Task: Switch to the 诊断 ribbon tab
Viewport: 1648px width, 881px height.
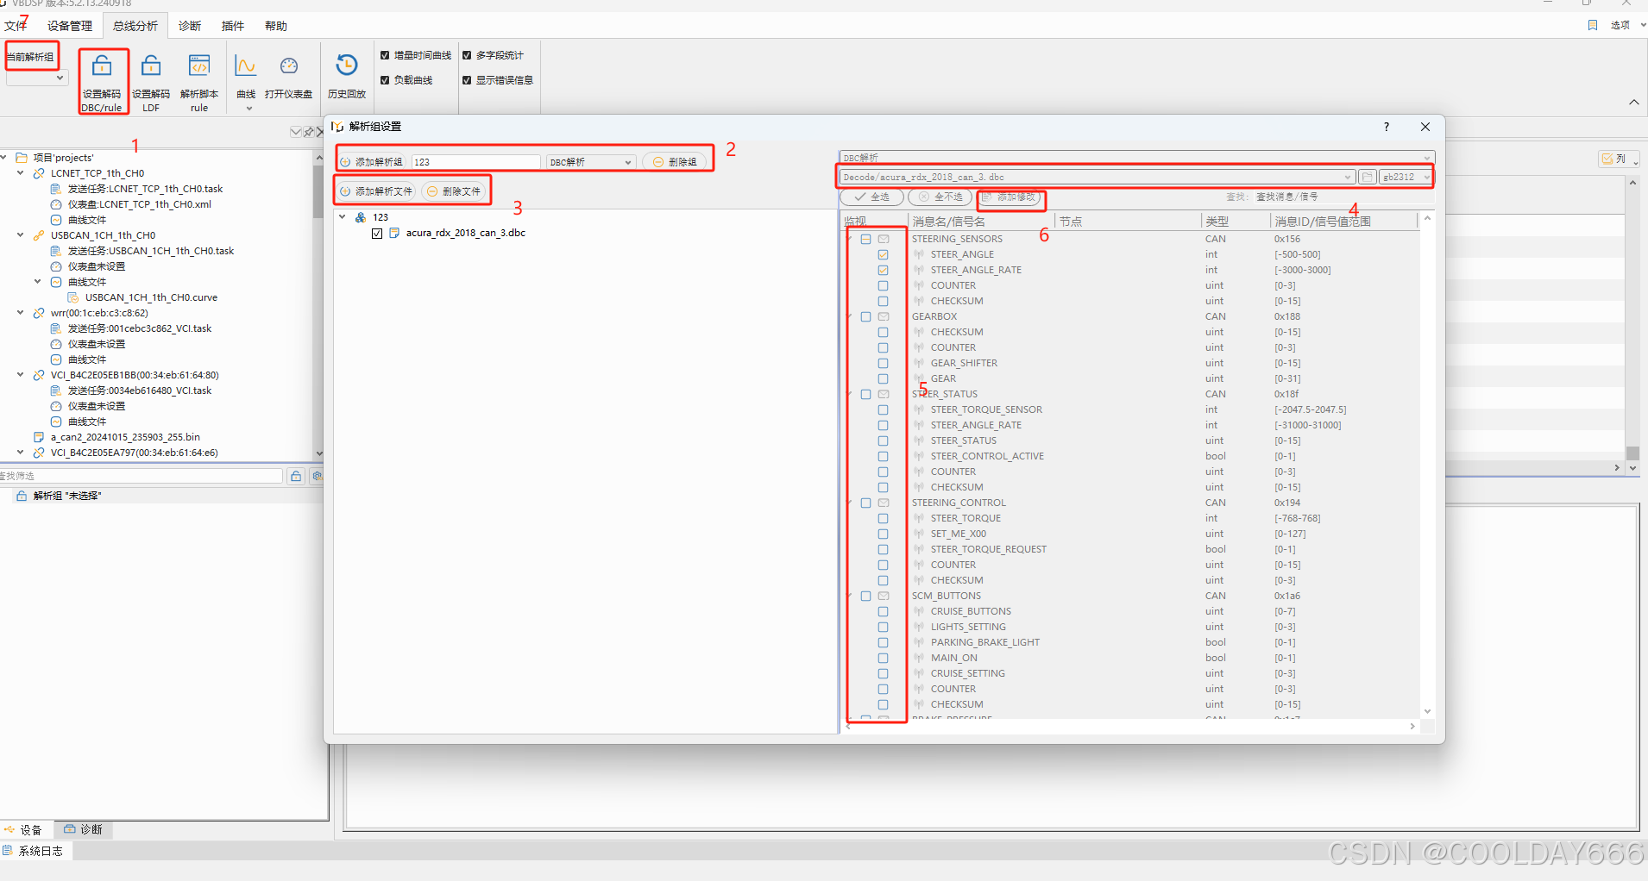Action: pos(190,26)
